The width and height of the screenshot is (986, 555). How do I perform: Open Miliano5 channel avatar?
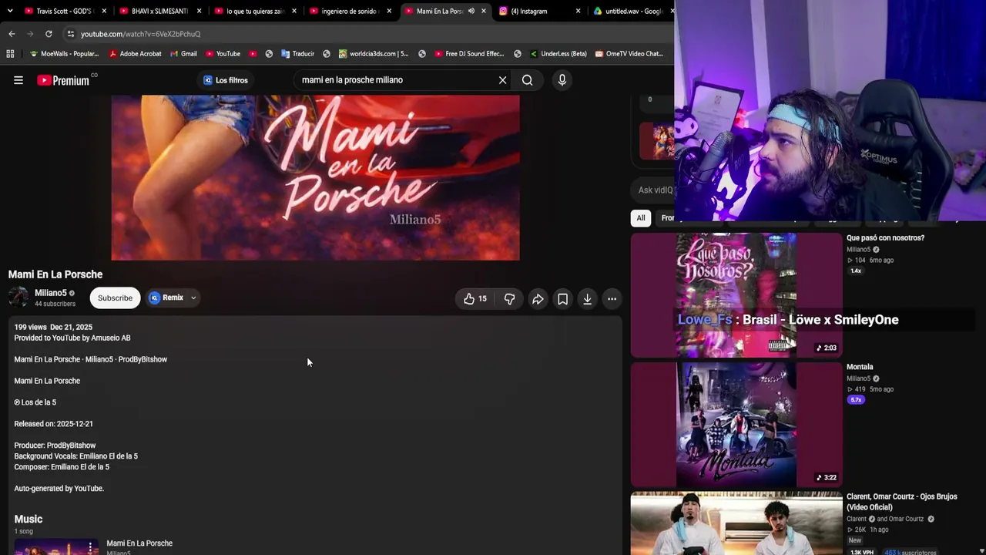tap(18, 298)
